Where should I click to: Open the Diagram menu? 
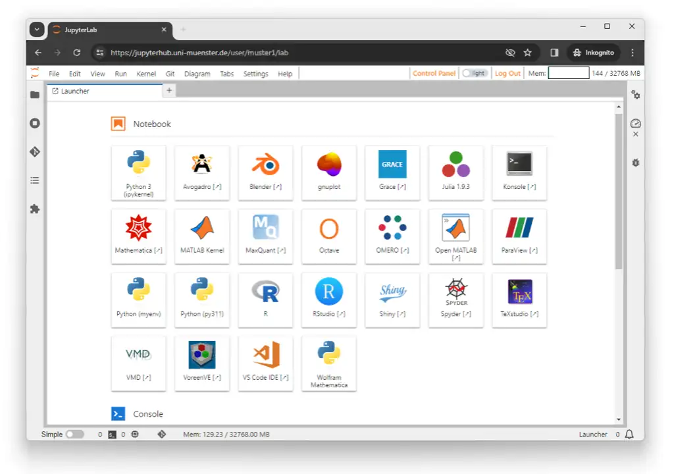(x=198, y=74)
